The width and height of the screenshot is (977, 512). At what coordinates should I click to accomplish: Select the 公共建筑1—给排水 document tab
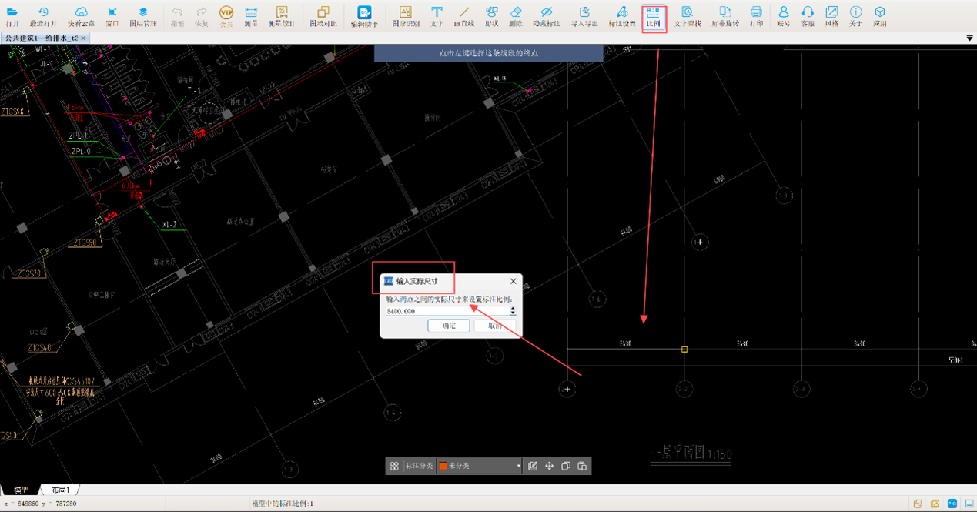(42, 38)
